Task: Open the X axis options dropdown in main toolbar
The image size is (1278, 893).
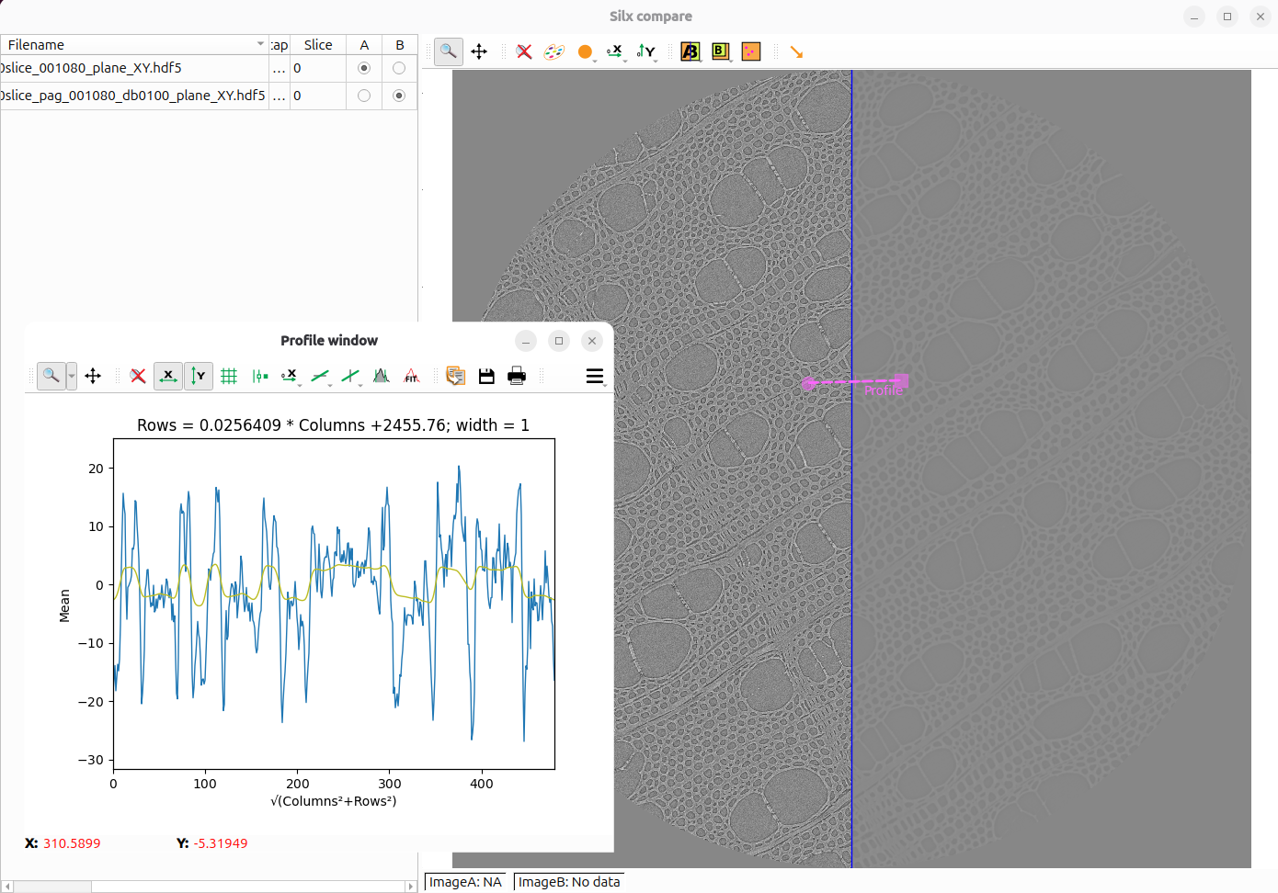Action: click(x=616, y=52)
